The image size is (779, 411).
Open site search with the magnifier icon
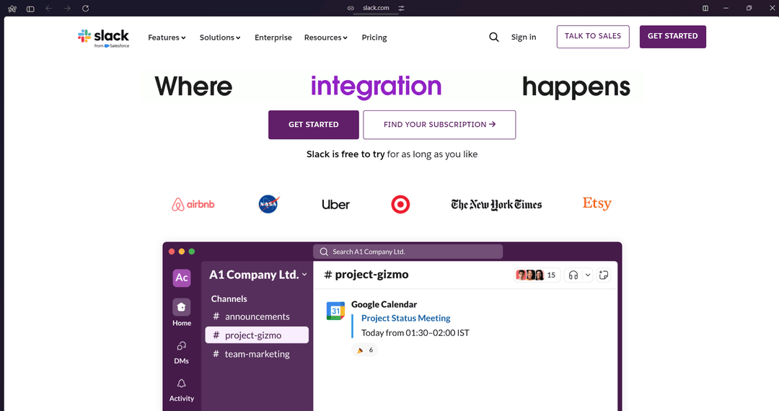[x=494, y=37]
